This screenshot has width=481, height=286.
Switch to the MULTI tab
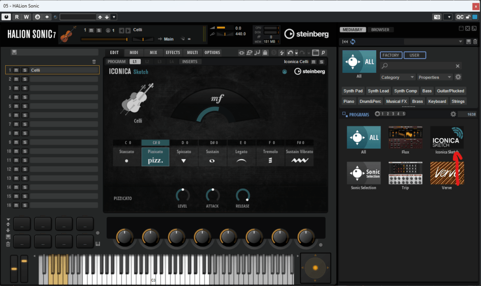point(192,53)
